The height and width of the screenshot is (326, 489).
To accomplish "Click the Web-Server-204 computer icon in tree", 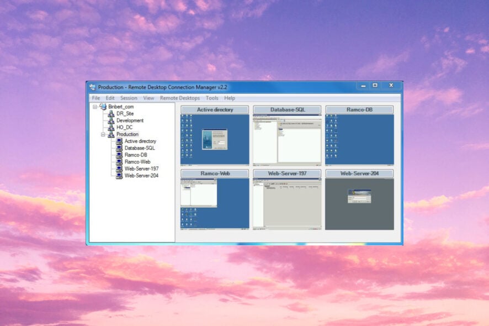I will (x=119, y=176).
